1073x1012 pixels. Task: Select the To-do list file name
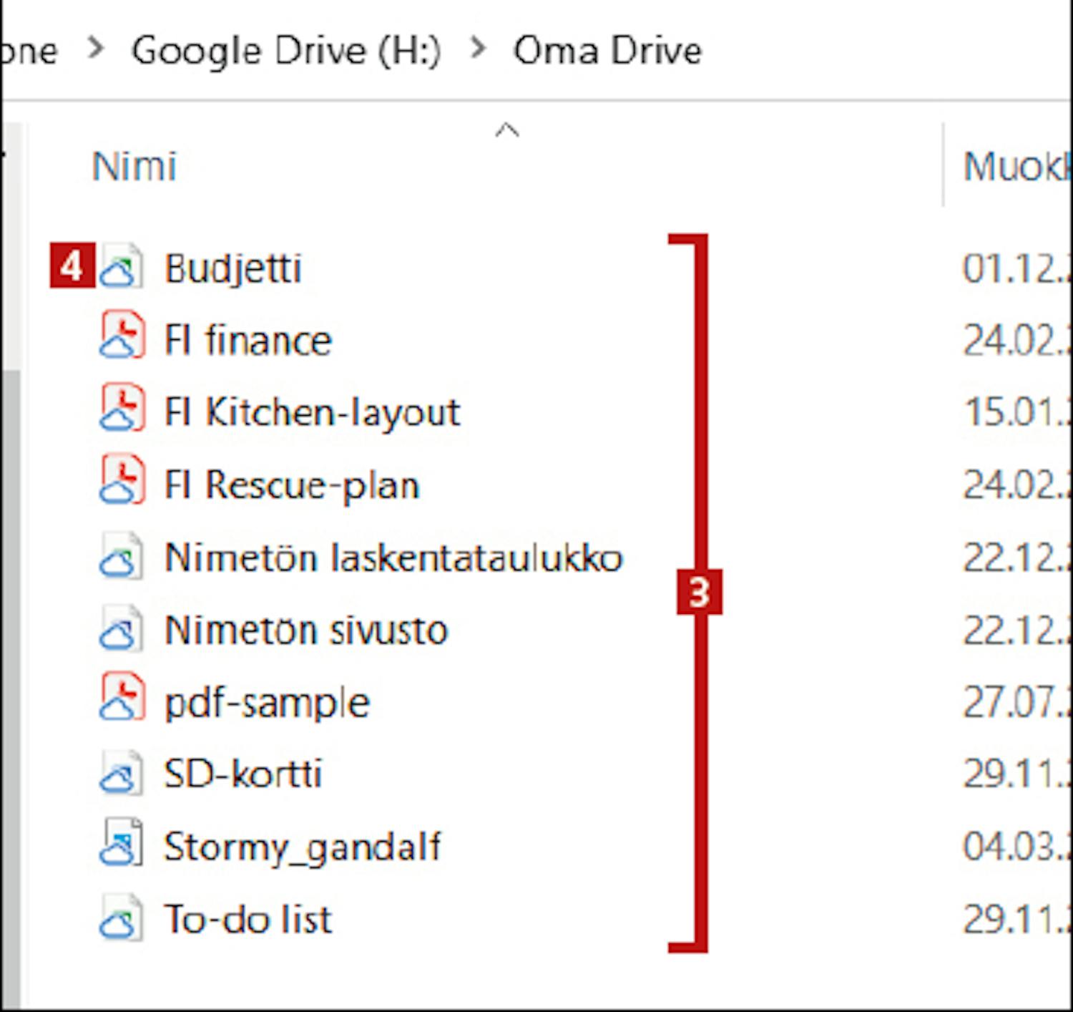tap(248, 919)
